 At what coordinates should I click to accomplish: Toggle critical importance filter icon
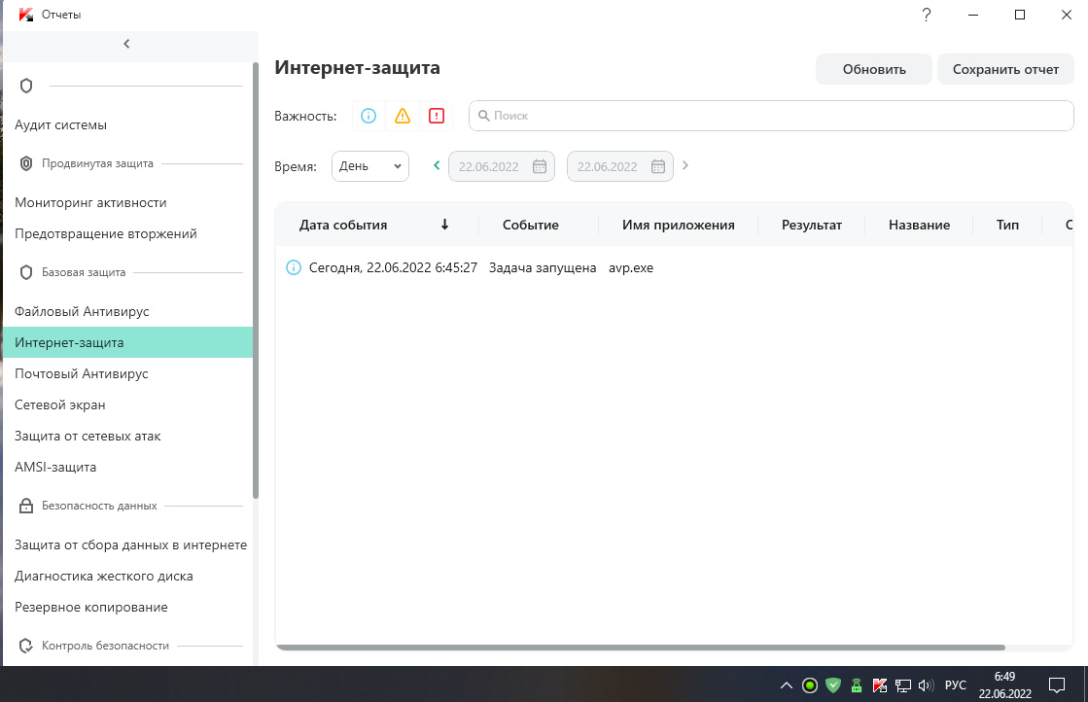pyautogui.click(x=437, y=116)
